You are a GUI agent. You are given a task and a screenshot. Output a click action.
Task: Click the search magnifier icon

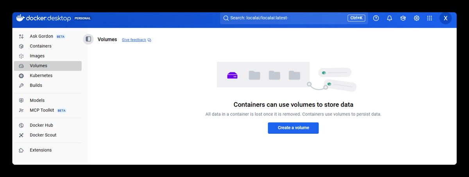click(x=226, y=18)
